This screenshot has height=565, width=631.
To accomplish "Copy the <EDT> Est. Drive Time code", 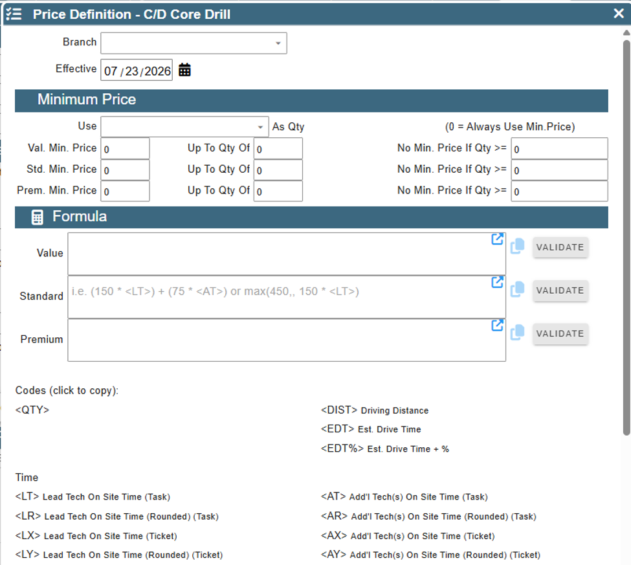I will pyautogui.click(x=371, y=429).
